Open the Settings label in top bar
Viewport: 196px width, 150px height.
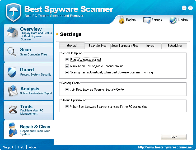point(157,20)
